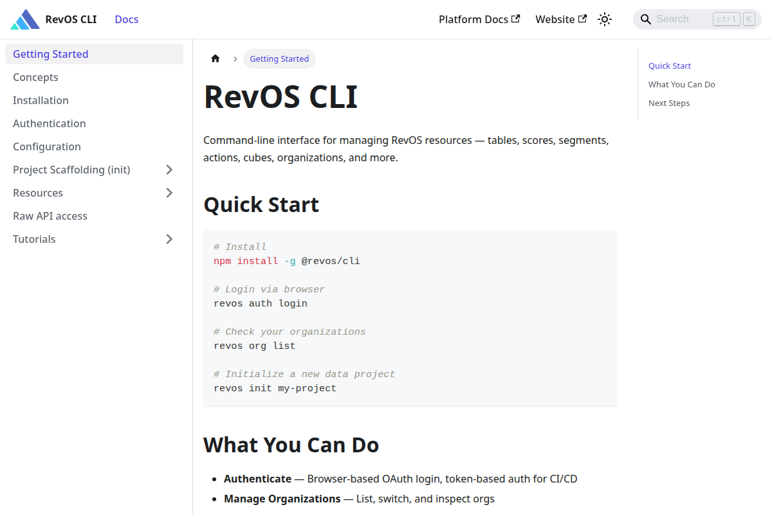Open the Installation sidebar page
The height and width of the screenshot is (514, 772).
(x=94, y=100)
